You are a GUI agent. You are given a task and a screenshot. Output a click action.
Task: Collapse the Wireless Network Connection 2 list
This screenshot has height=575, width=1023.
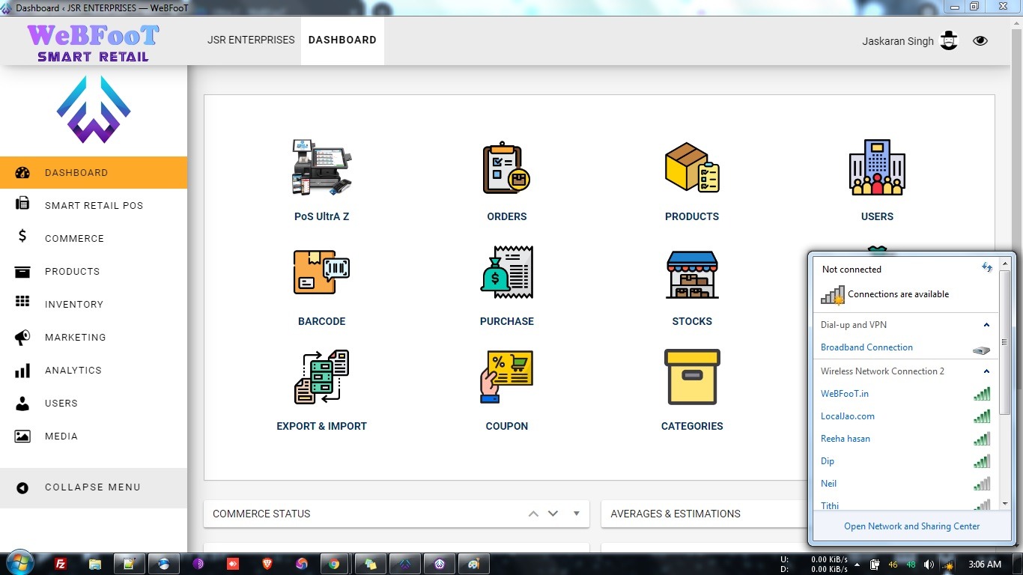pyautogui.click(x=986, y=371)
